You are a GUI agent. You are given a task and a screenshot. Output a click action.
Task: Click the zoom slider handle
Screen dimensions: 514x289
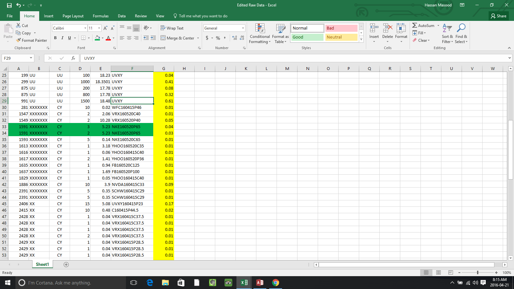(478, 273)
